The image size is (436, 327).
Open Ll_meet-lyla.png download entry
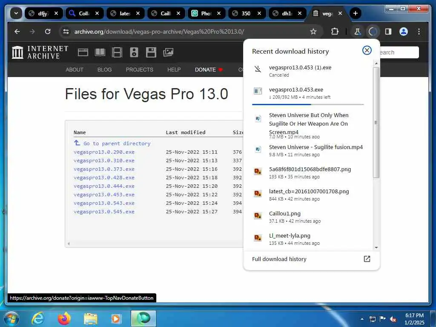point(308,239)
